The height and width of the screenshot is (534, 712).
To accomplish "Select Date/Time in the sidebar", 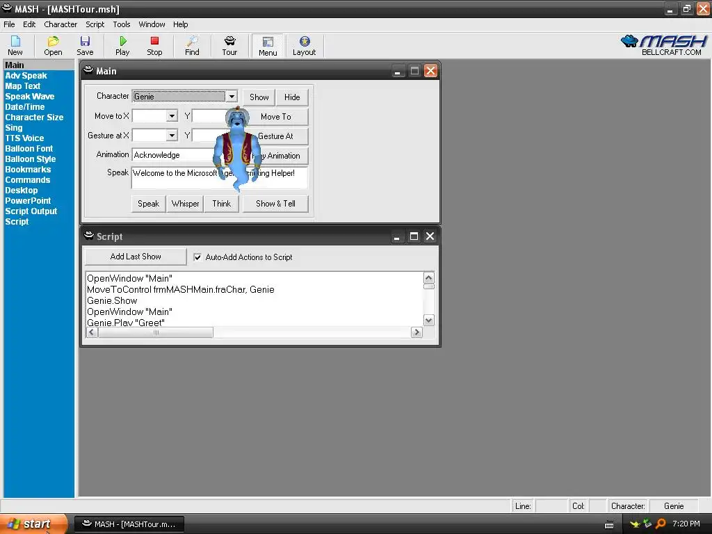I will coord(24,106).
